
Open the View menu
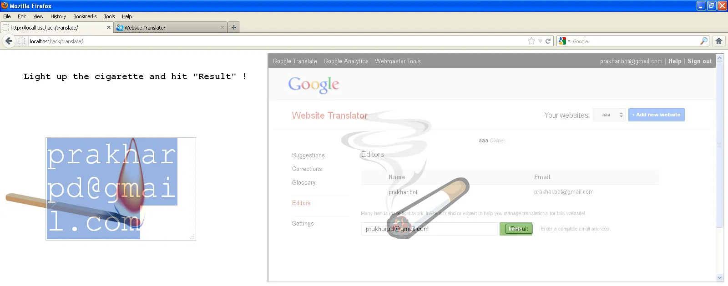click(x=38, y=16)
